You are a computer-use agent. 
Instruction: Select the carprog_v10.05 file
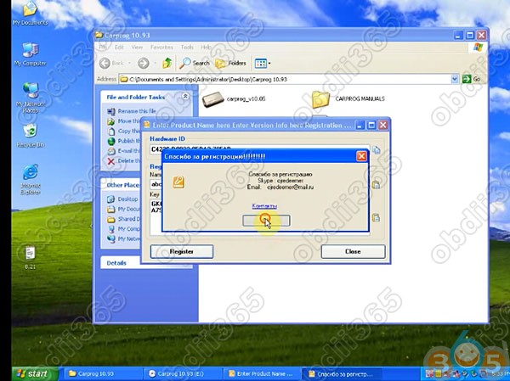[233, 99]
